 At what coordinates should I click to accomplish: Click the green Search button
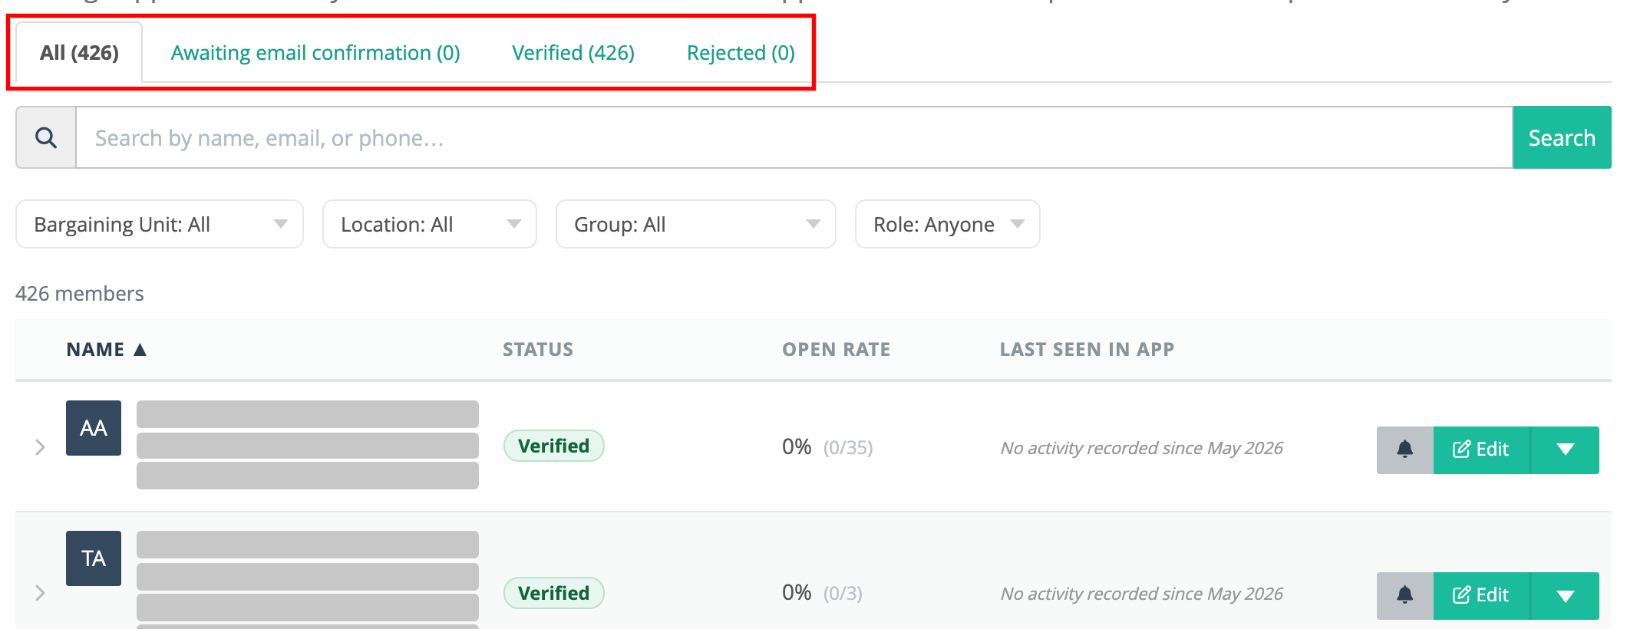tap(1562, 137)
